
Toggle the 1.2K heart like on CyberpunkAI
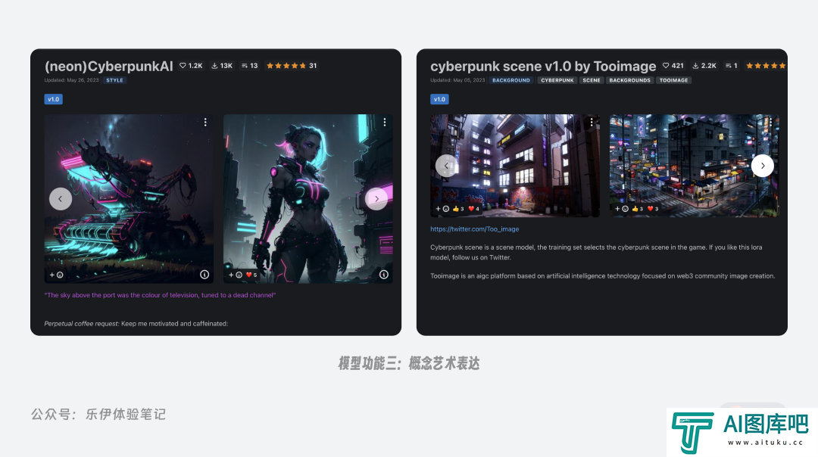click(191, 66)
